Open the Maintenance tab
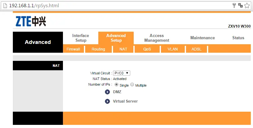 point(203,38)
